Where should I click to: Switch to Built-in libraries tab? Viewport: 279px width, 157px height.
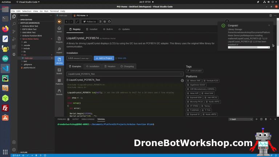108,29
